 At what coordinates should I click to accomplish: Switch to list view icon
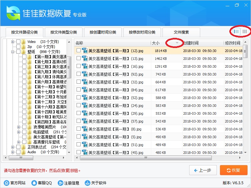237,31
